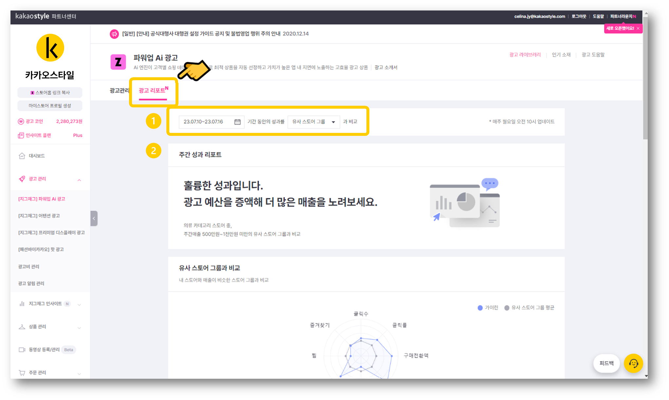Expand the 상품 관리 menu chevron

[x=79, y=328]
